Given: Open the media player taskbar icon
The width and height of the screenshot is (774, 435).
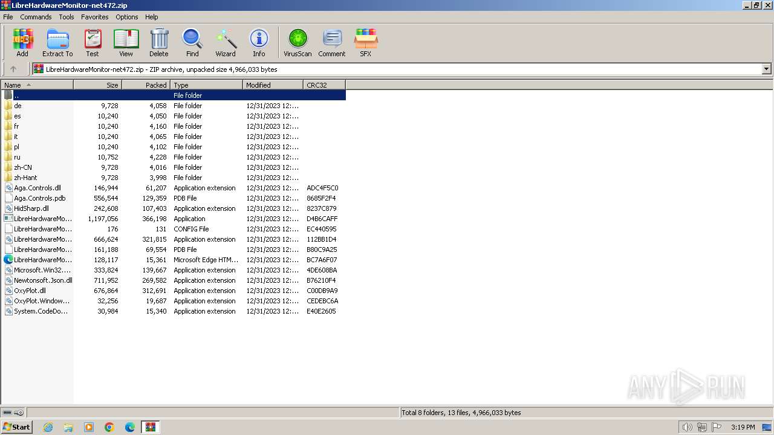Looking at the screenshot, I should tap(89, 427).
